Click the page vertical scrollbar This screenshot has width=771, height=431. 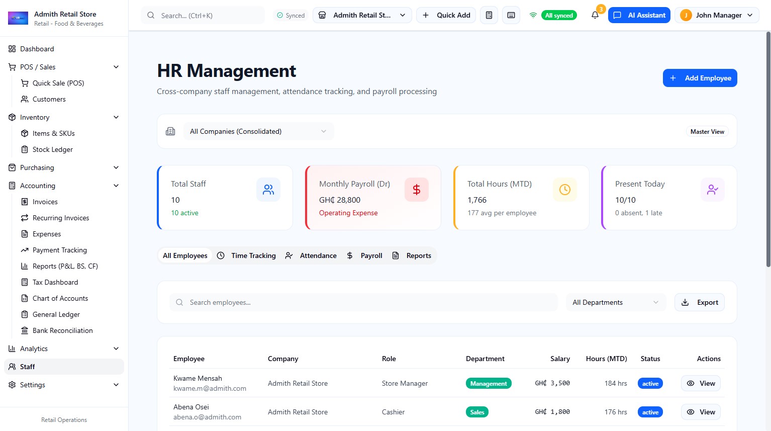click(768, 149)
